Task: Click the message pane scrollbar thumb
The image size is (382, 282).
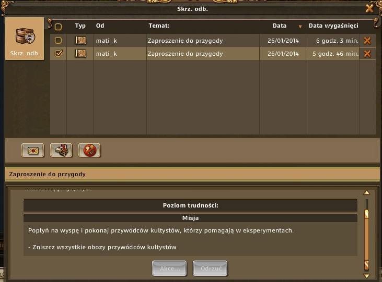Action: point(366,240)
